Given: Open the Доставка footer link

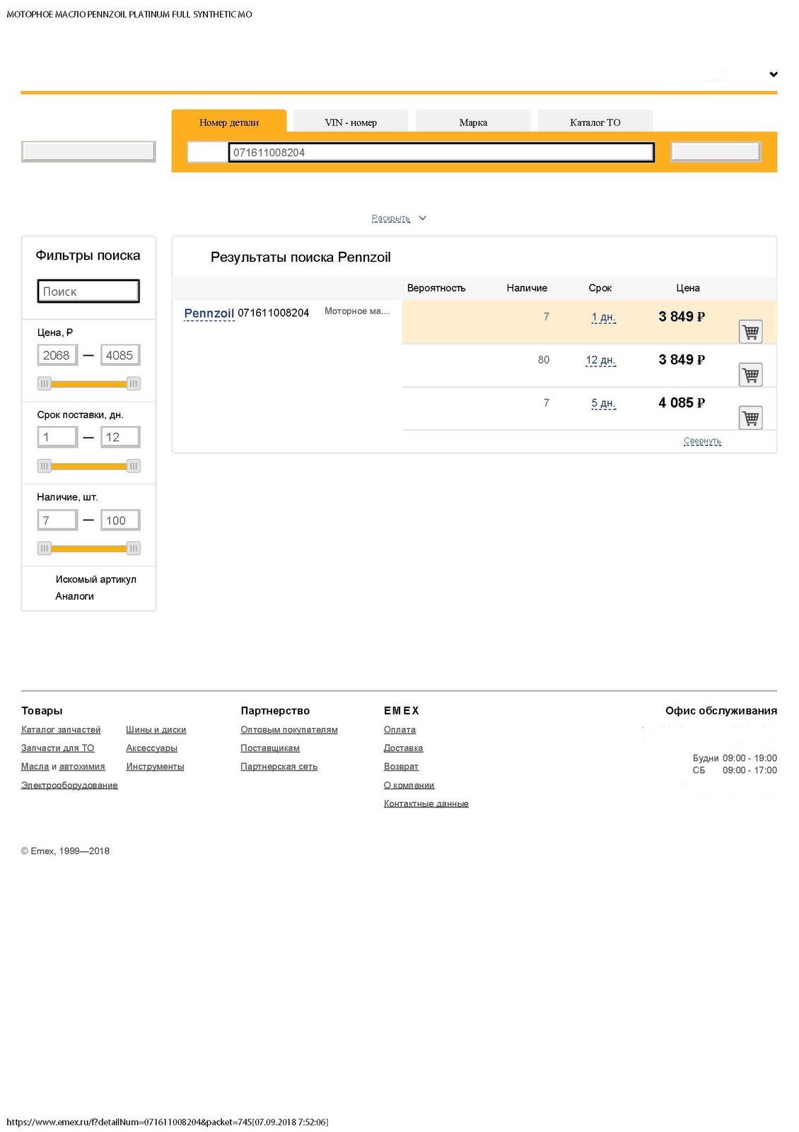Looking at the screenshot, I should [x=403, y=748].
